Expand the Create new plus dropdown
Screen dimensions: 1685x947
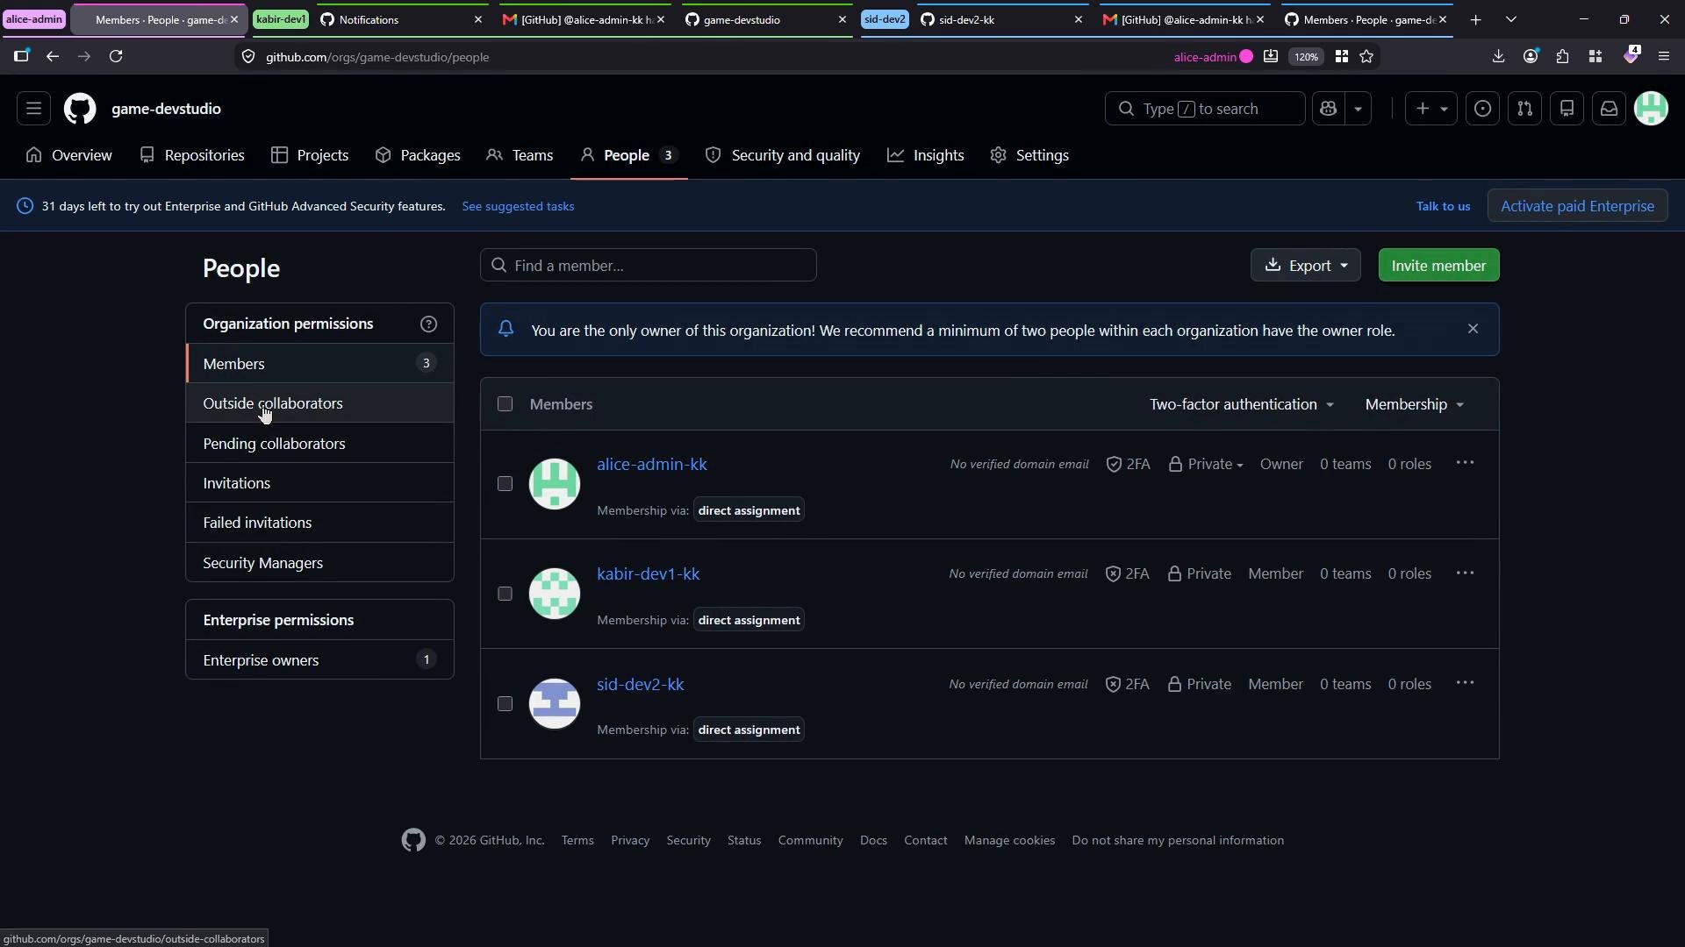(1431, 109)
